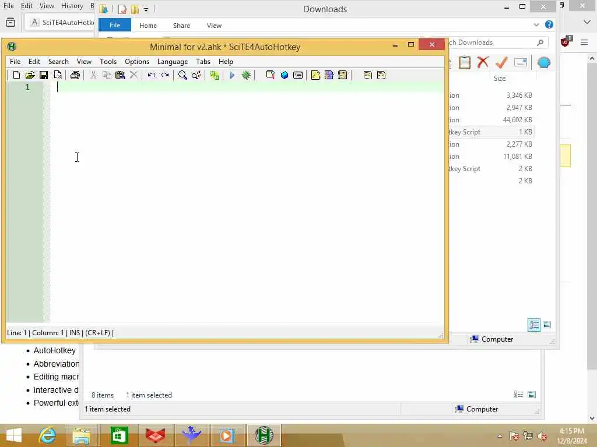597x447 pixels.
Task: Click the Windows Start button
Action: coord(14,435)
